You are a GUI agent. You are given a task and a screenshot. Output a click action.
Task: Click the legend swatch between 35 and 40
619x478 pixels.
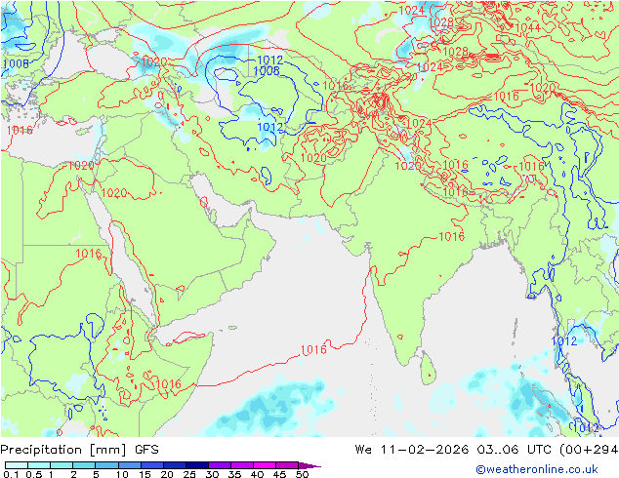coord(241,465)
